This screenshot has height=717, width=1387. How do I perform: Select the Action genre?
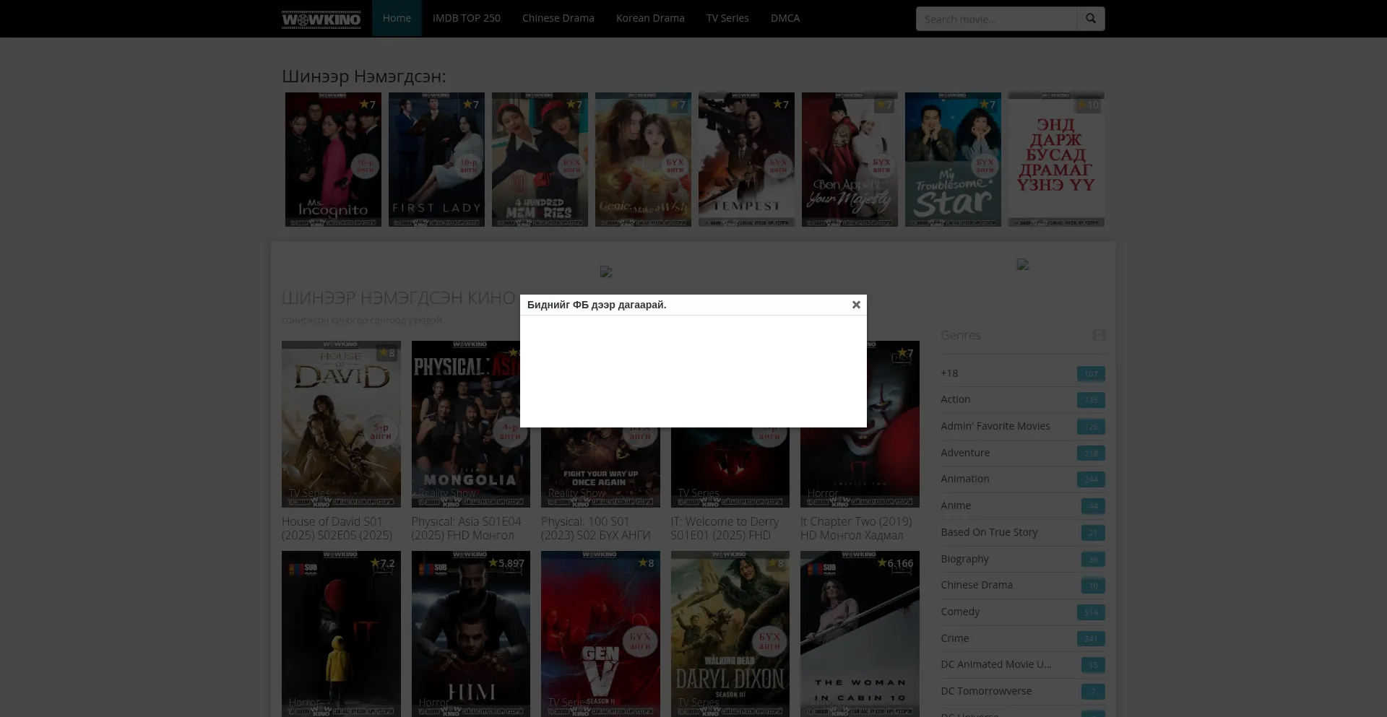tap(955, 399)
